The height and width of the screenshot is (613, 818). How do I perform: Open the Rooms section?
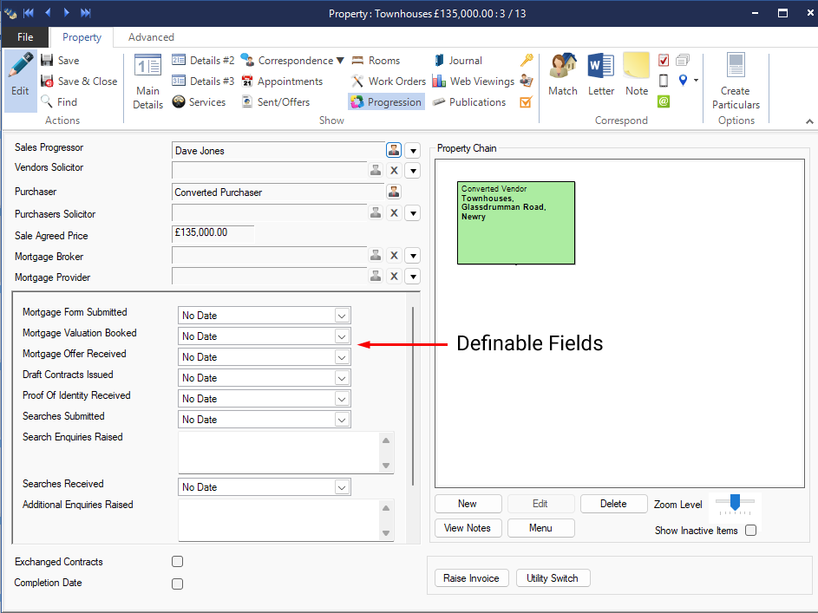(376, 61)
